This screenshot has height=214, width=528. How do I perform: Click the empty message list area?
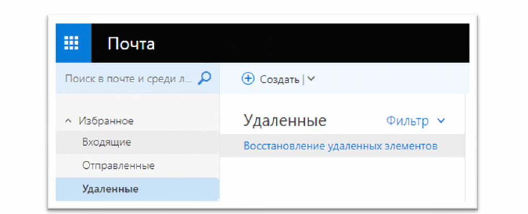340,180
